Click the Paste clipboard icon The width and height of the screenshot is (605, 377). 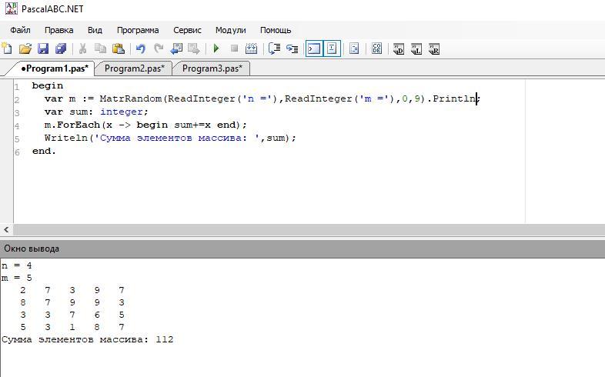[118, 48]
